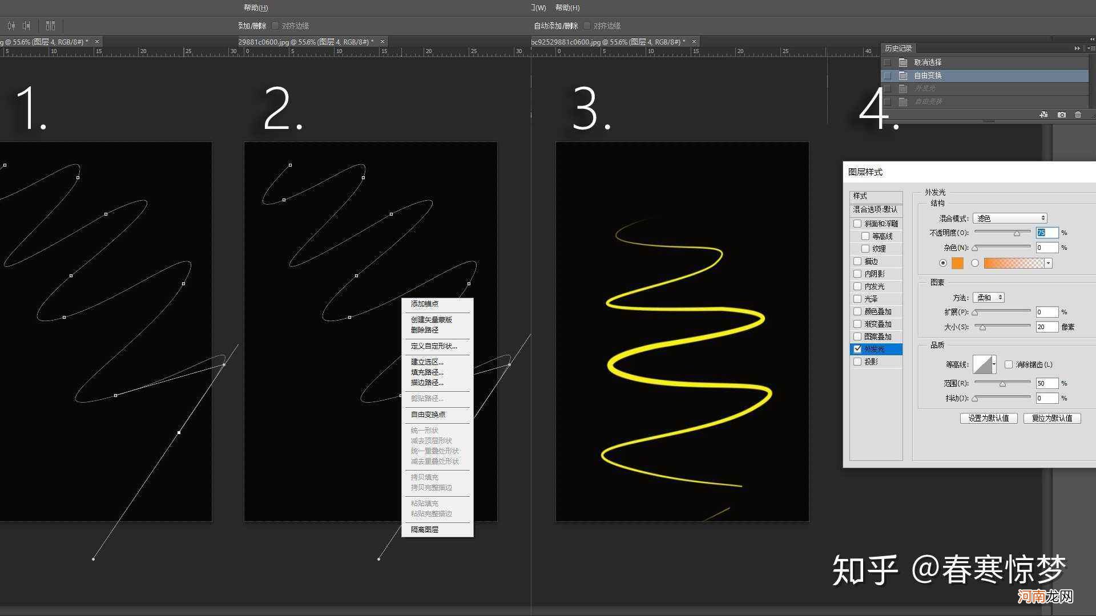The width and height of the screenshot is (1096, 616).
Task: Click the 大小 value field showing 20
Action: click(x=1047, y=327)
